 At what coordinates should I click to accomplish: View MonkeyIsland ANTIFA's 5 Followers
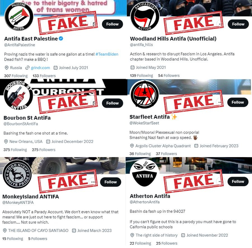point(38,239)
